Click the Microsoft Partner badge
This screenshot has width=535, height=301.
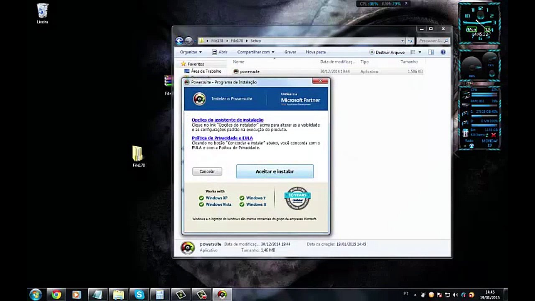[x=301, y=99]
